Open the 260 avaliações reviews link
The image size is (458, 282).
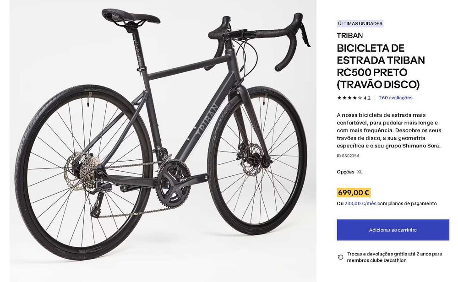(x=396, y=98)
